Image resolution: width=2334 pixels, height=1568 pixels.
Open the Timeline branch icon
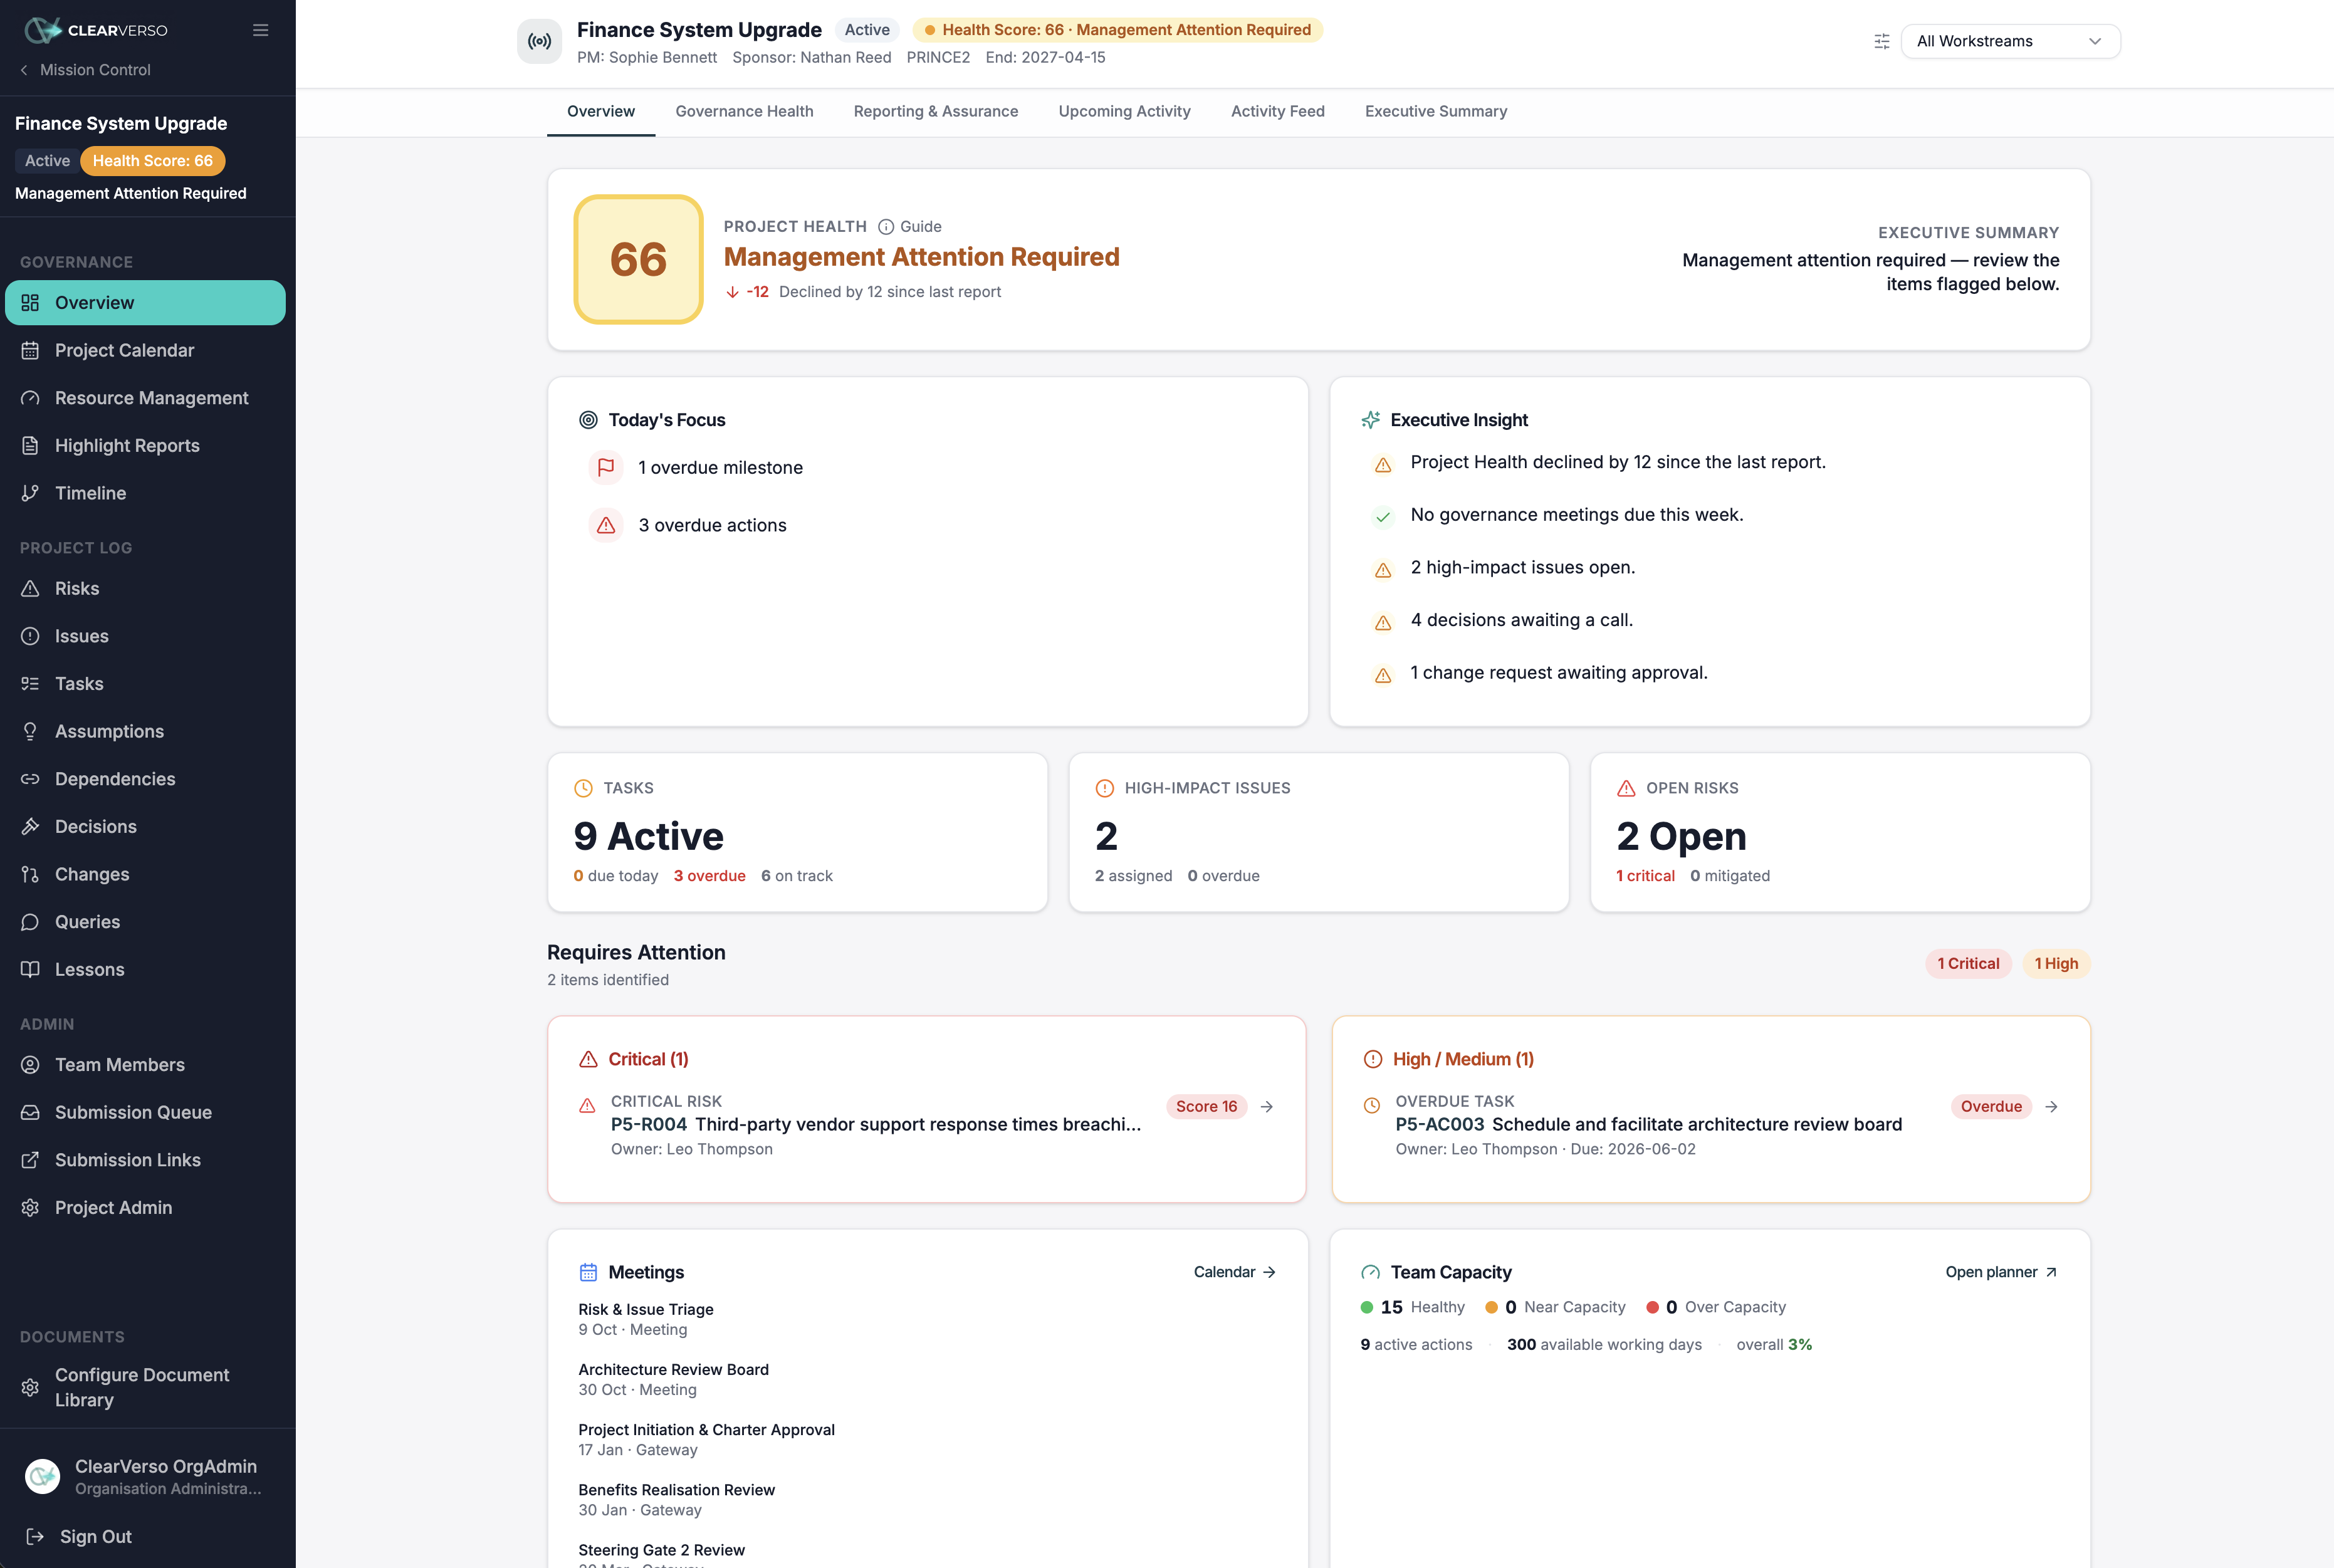tap(30, 493)
